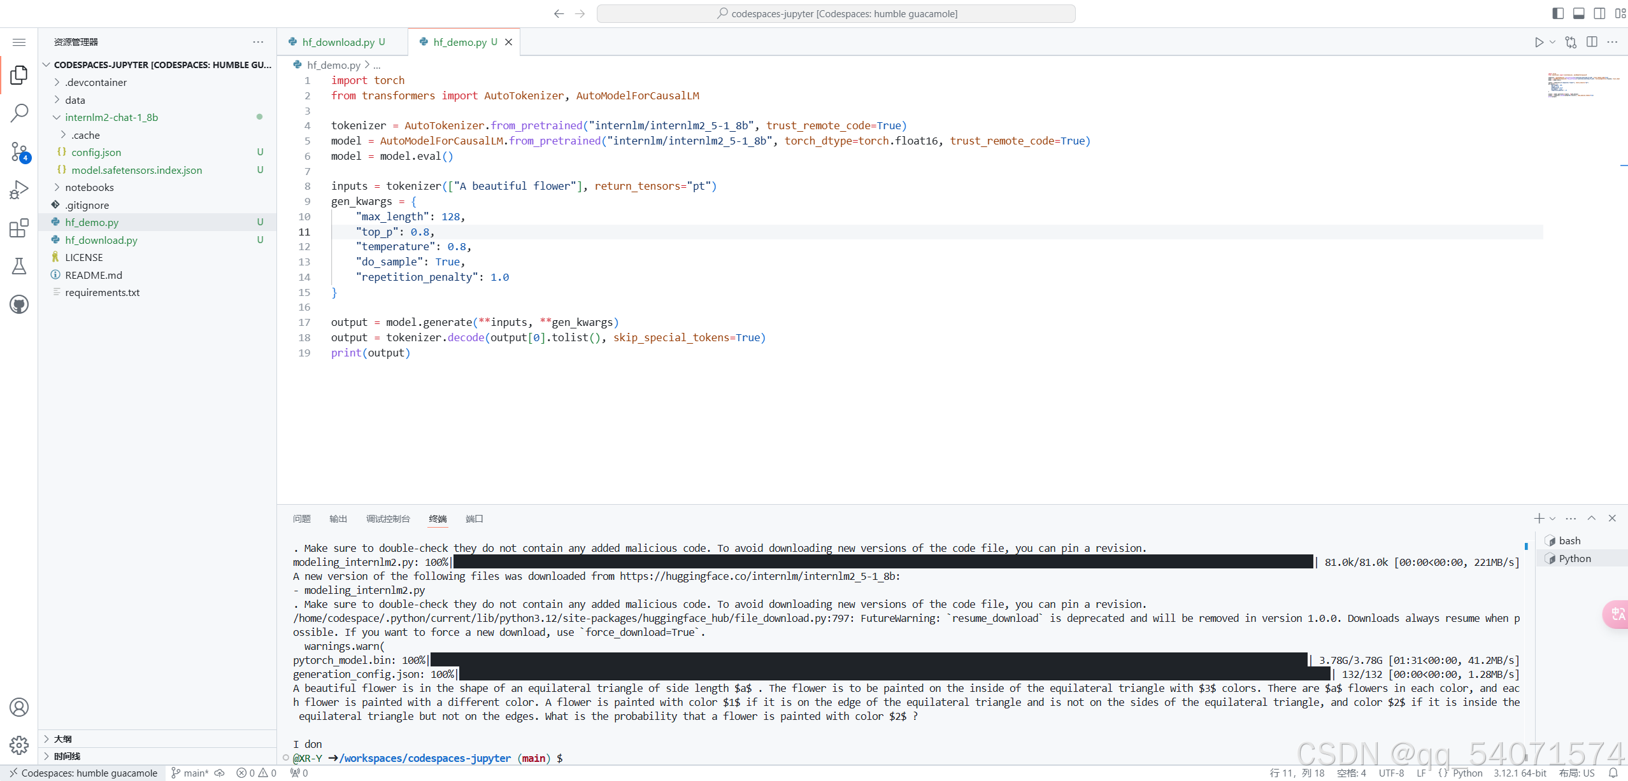
Task: Expand the 大纲 outline section
Action: (62, 738)
